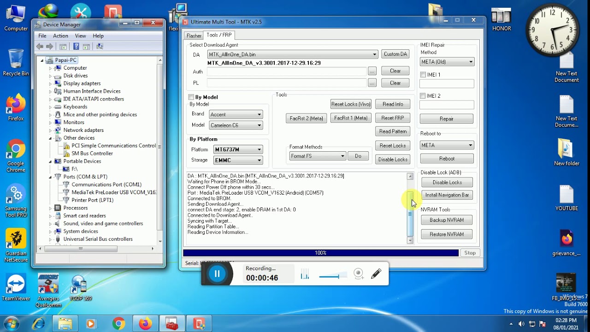The width and height of the screenshot is (590, 332).
Task: Open Google Chrome desktop shortcut
Action: pyautogui.click(x=16, y=156)
